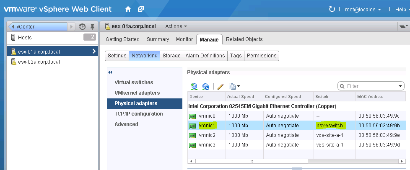Click the esx-01a.corp.local header host icon
Image resolution: width=410 pixels, height=170 pixels.
pyautogui.click(x=107, y=26)
